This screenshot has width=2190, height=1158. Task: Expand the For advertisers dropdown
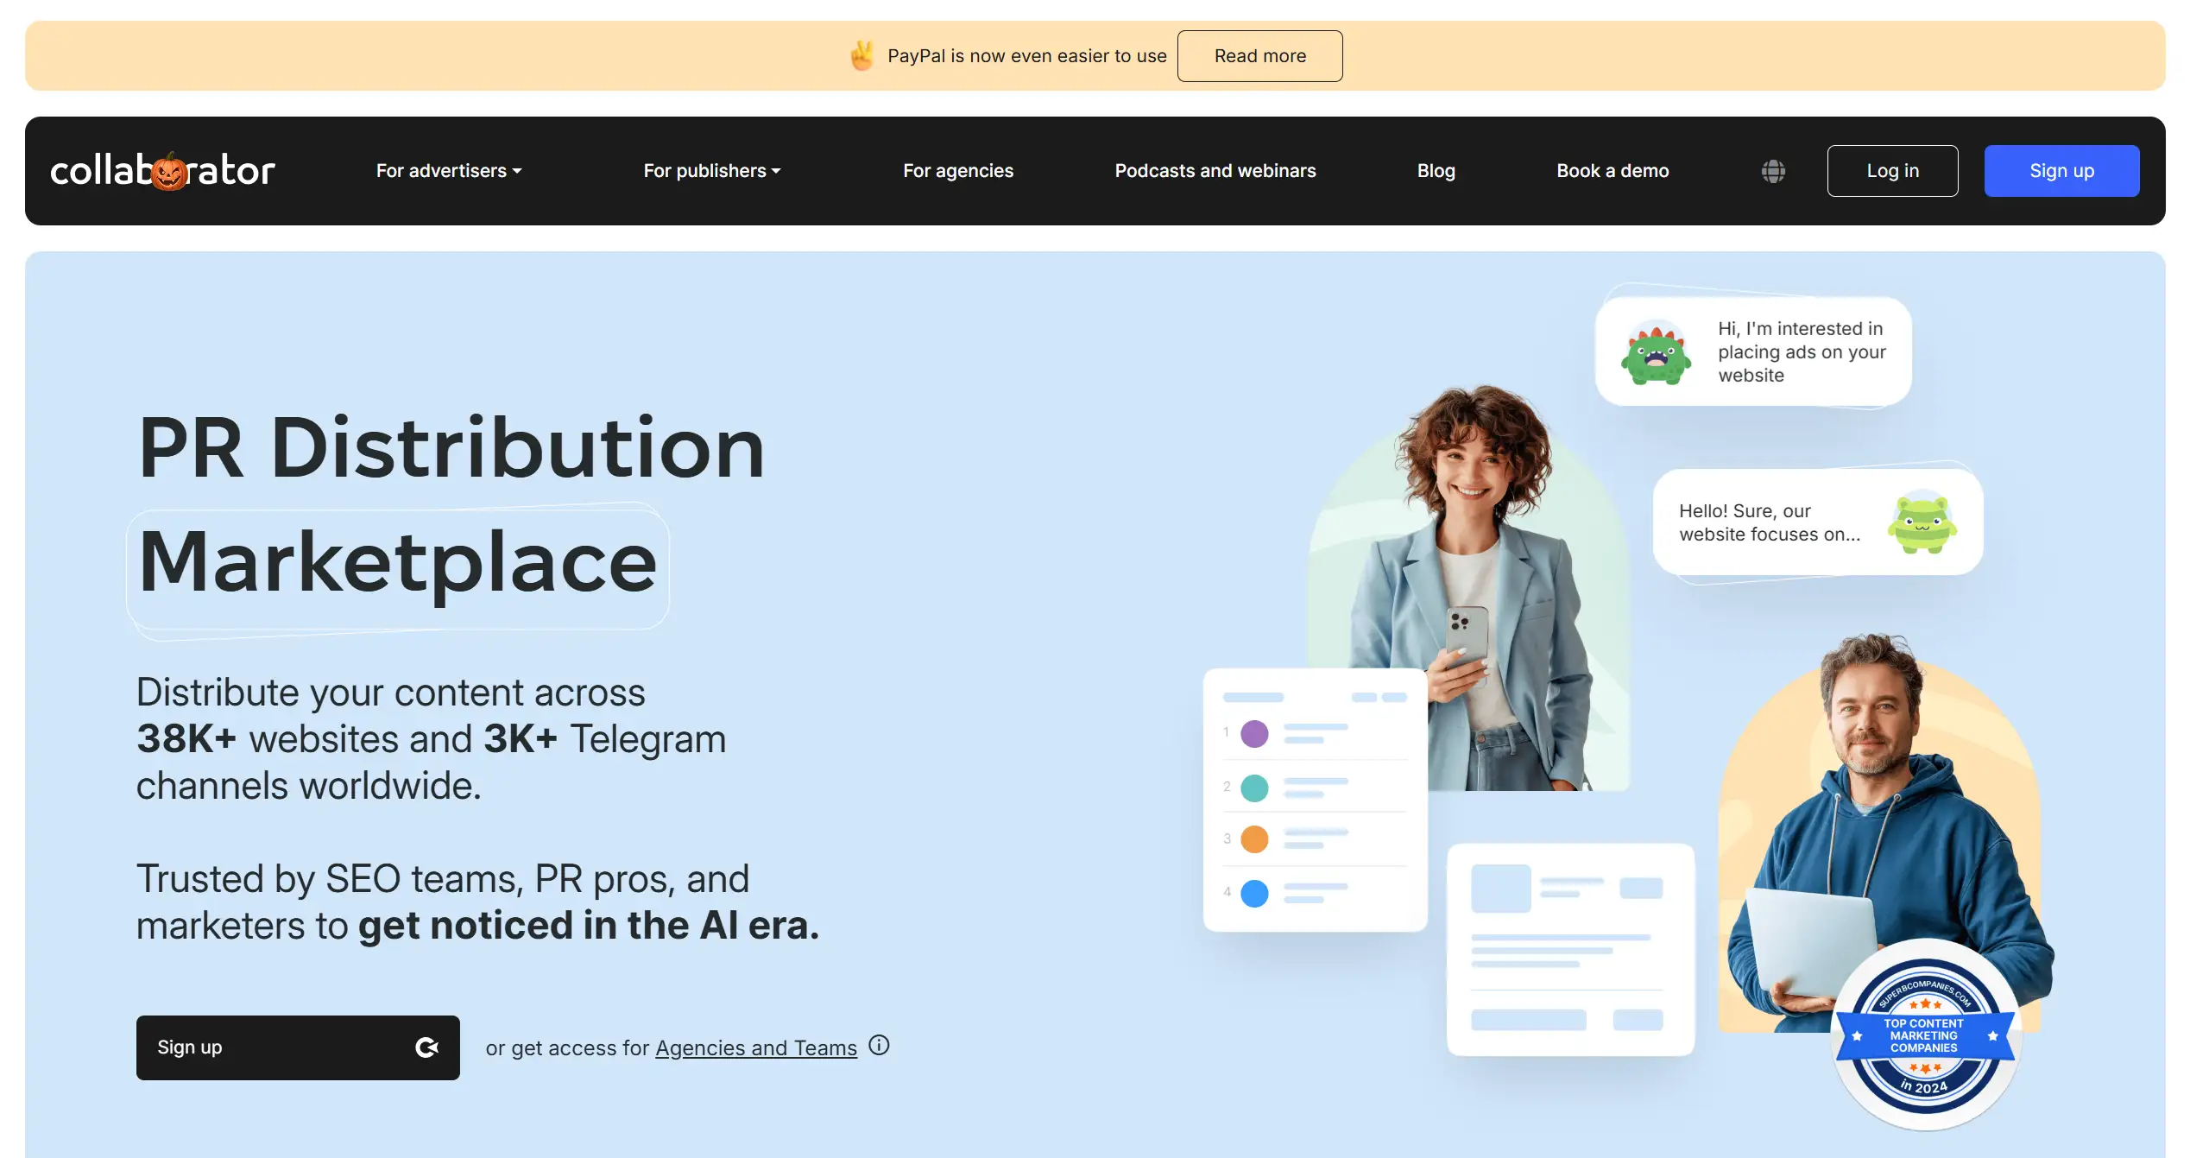coord(449,171)
